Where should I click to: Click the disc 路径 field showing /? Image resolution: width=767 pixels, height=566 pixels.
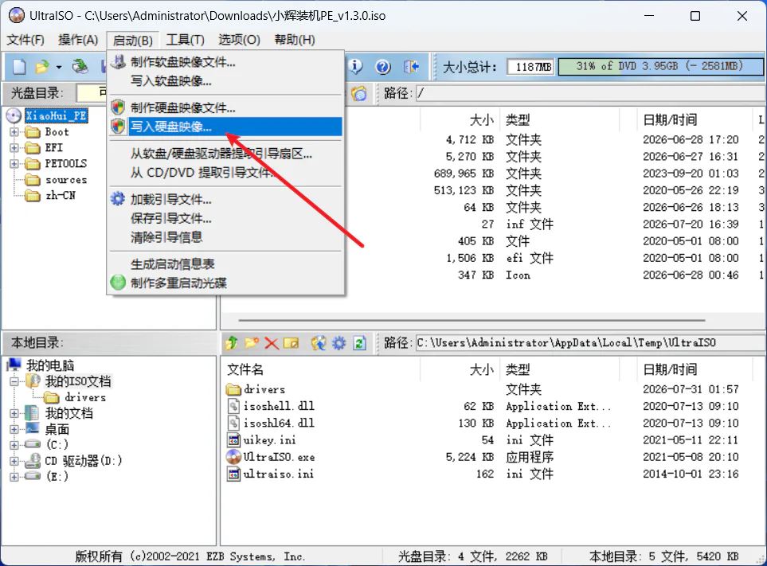590,93
